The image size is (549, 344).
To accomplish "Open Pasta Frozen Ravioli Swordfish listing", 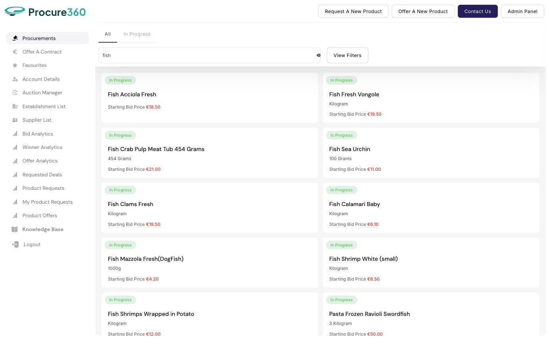I will tap(431, 314).
